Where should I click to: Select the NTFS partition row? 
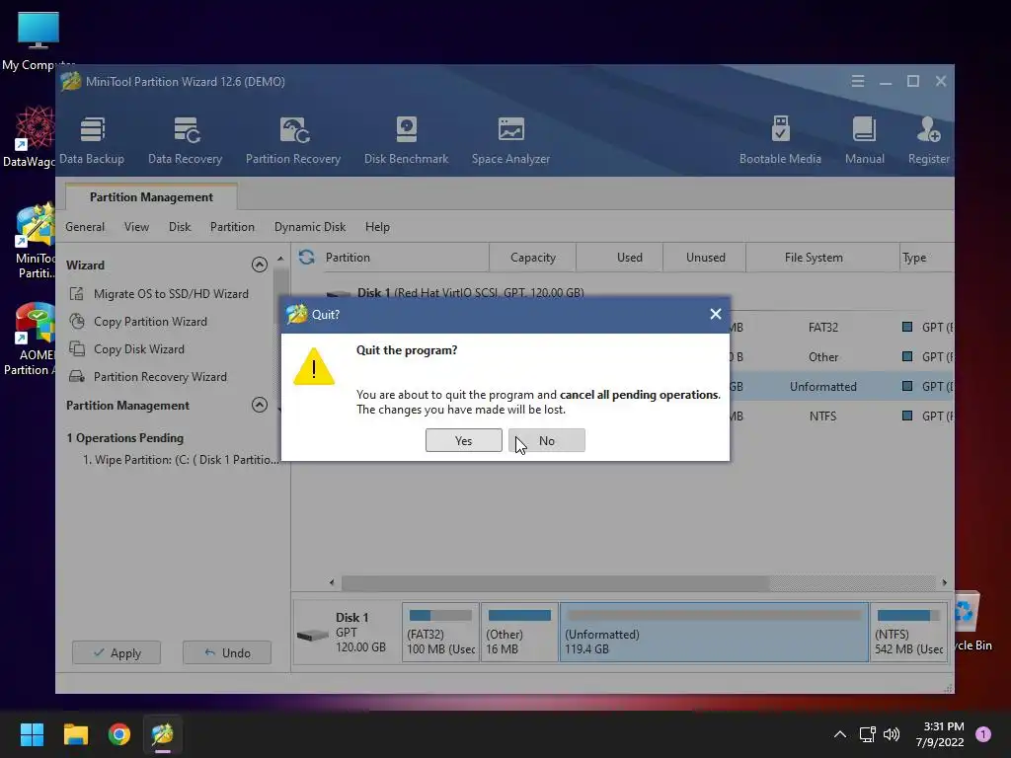pos(842,417)
